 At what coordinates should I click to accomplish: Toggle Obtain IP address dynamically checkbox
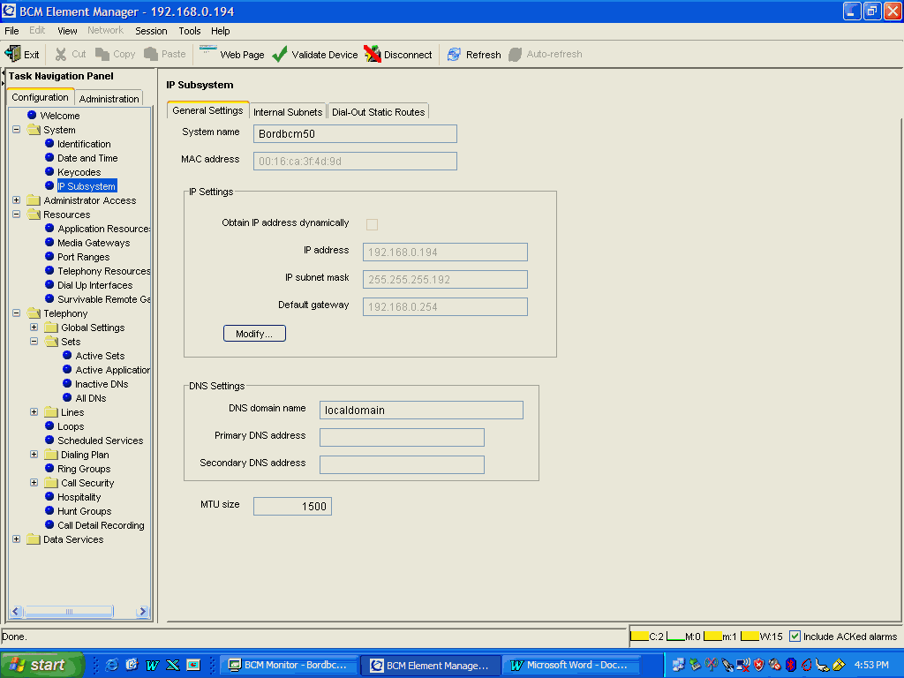pyautogui.click(x=373, y=224)
